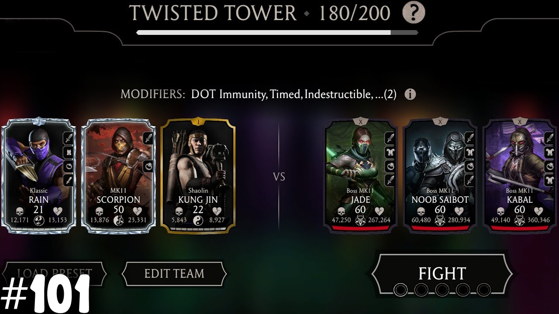Tap Klassic Rain's armor equipment slot
This screenshot has width=559, height=314.
pyautogui.click(x=69, y=152)
